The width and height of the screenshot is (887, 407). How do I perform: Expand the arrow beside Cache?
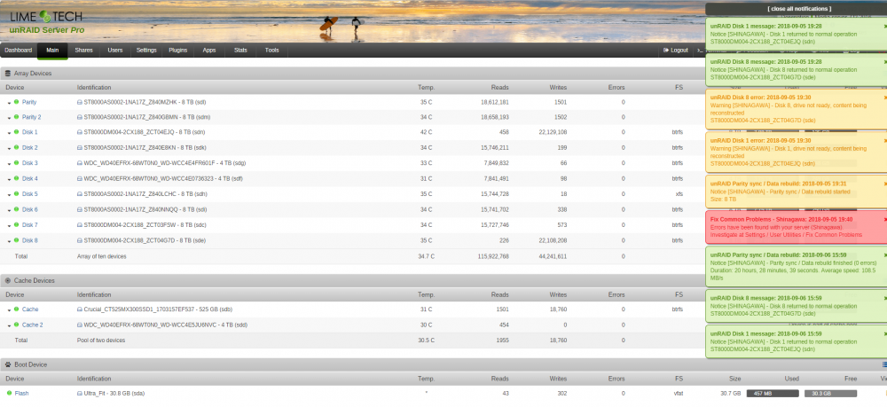[x=10, y=310]
